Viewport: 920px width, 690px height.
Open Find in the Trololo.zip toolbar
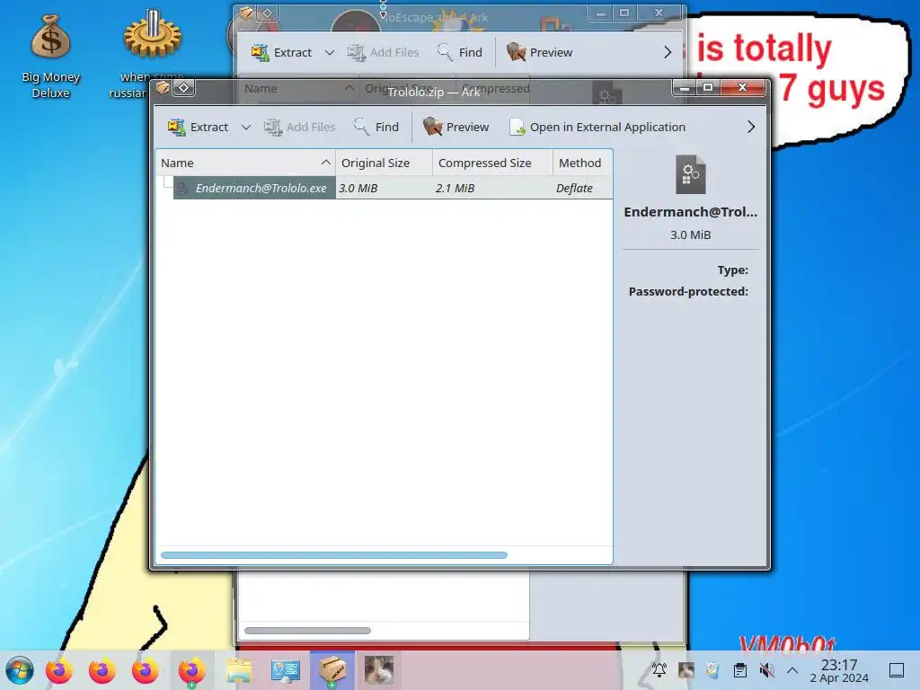coord(376,127)
